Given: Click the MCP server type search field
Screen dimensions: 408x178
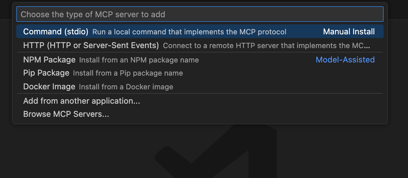Looking at the screenshot, I should tap(200, 14).
